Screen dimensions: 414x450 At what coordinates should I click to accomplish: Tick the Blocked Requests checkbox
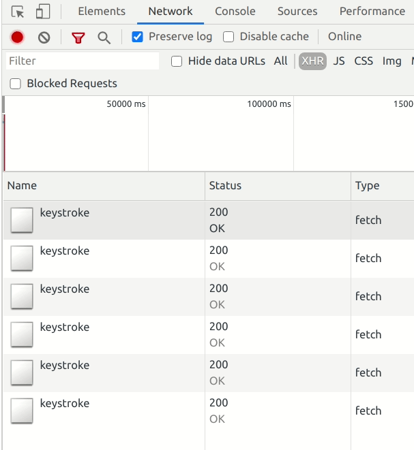tap(15, 84)
